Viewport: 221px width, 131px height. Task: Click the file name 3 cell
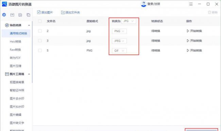(x=48, y=41)
